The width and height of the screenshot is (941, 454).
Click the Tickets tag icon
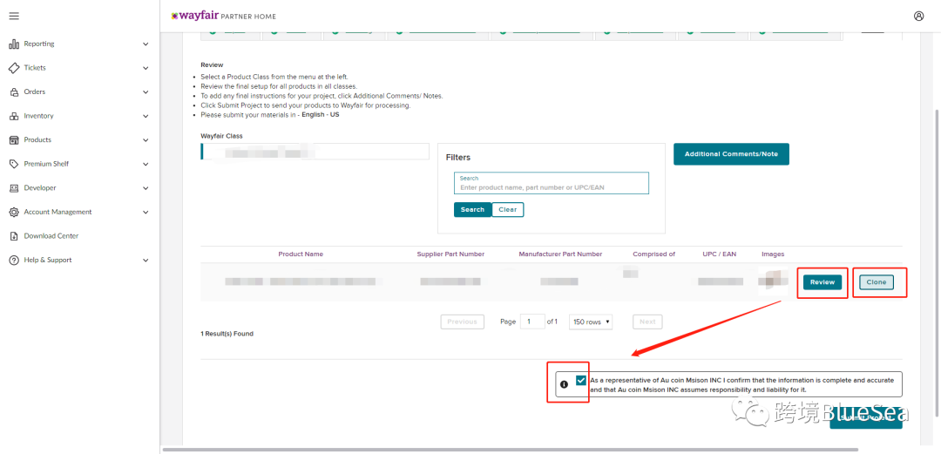coord(14,68)
